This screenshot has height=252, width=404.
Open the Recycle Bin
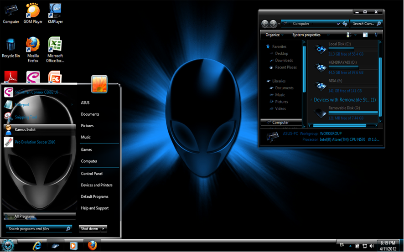pos(11,48)
